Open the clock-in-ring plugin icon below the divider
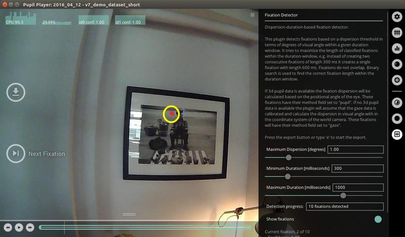The height and width of the screenshot is (237, 405). (397, 103)
